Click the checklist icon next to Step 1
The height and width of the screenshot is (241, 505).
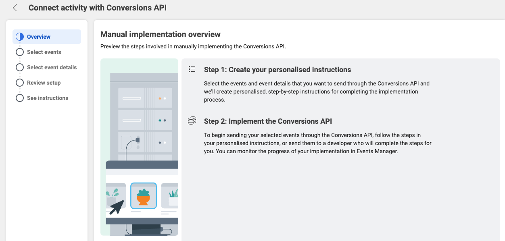pyautogui.click(x=192, y=69)
